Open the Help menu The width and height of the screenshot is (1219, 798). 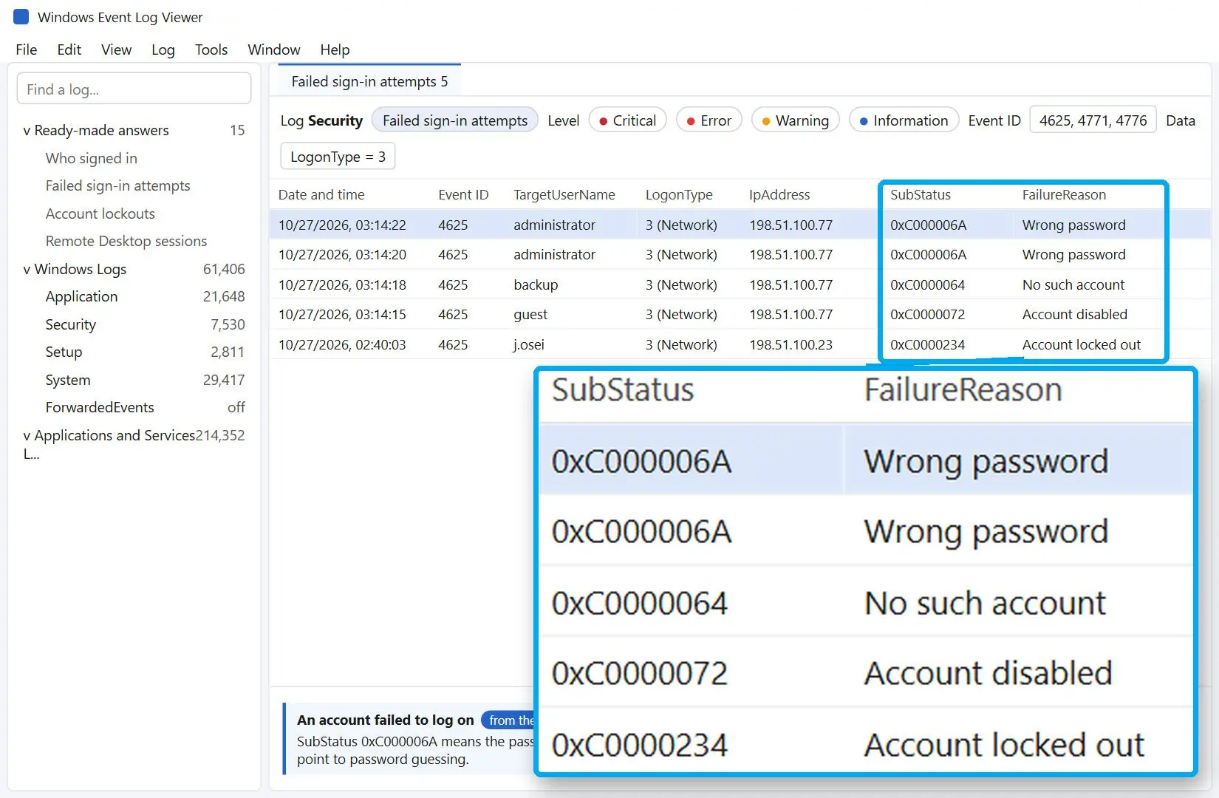coord(334,50)
